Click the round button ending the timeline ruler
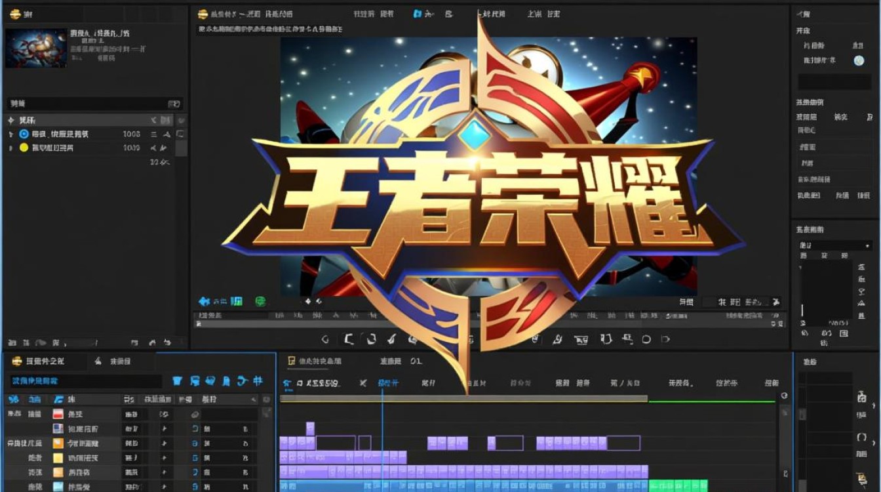The width and height of the screenshot is (881, 492). [x=784, y=396]
